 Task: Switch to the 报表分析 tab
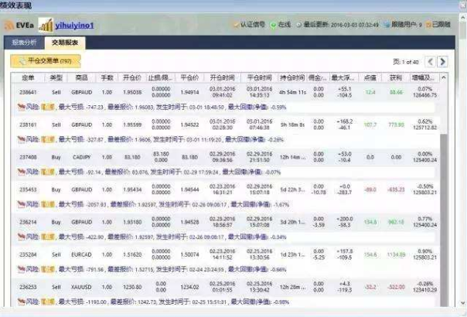point(25,43)
